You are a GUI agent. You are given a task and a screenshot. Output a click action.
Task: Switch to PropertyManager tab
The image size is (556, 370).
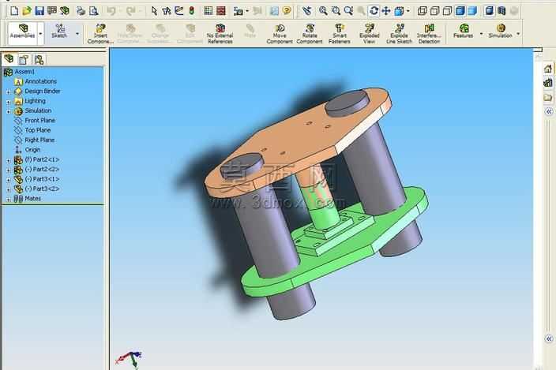click(x=24, y=59)
